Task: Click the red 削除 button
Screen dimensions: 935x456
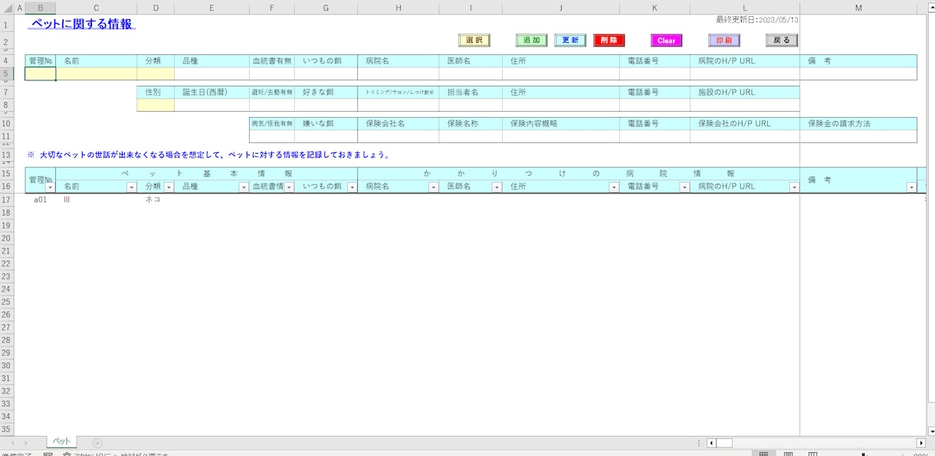Action: click(x=609, y=41)
